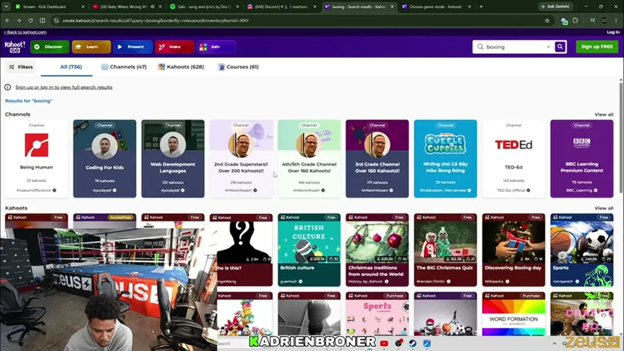624x351 pixels.
Task: Open the Coding For Kids channel
Action: [105, 159]
